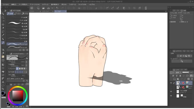Select the strongest anti-aliasing option circle

coord(24,68)
